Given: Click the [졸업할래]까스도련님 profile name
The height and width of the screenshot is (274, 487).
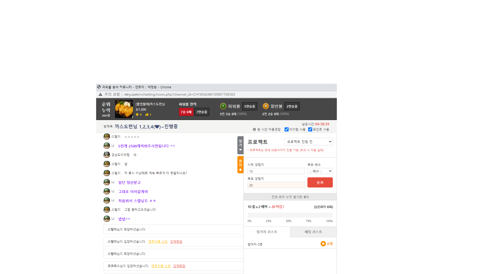Looking at the screenshot, I should point(150,104).
